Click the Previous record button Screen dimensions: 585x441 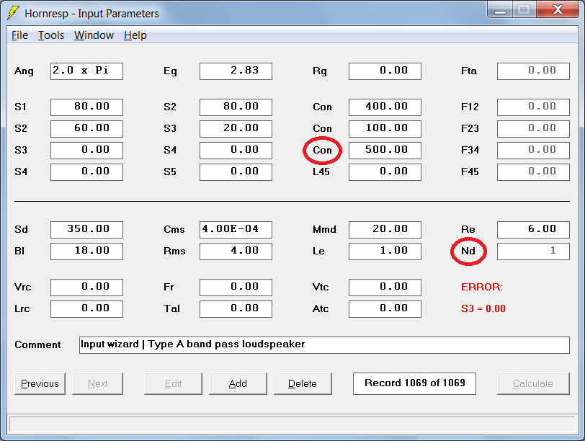40,383
